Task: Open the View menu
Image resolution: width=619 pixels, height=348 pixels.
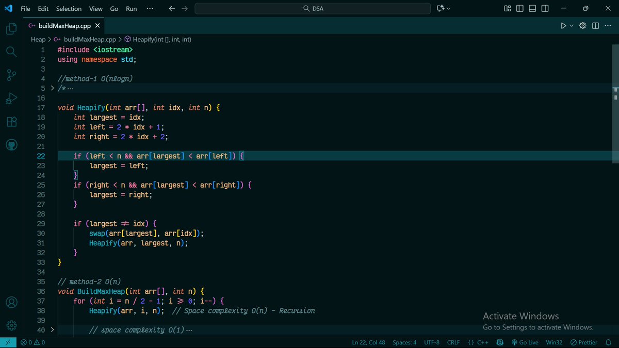Action: pos(95,9)
